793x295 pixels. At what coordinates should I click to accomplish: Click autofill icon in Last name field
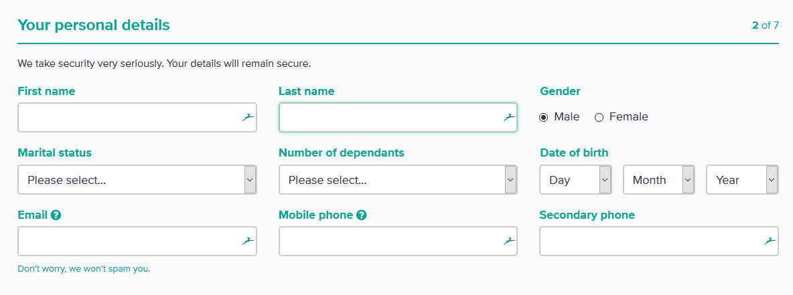[x=509, y=118]
